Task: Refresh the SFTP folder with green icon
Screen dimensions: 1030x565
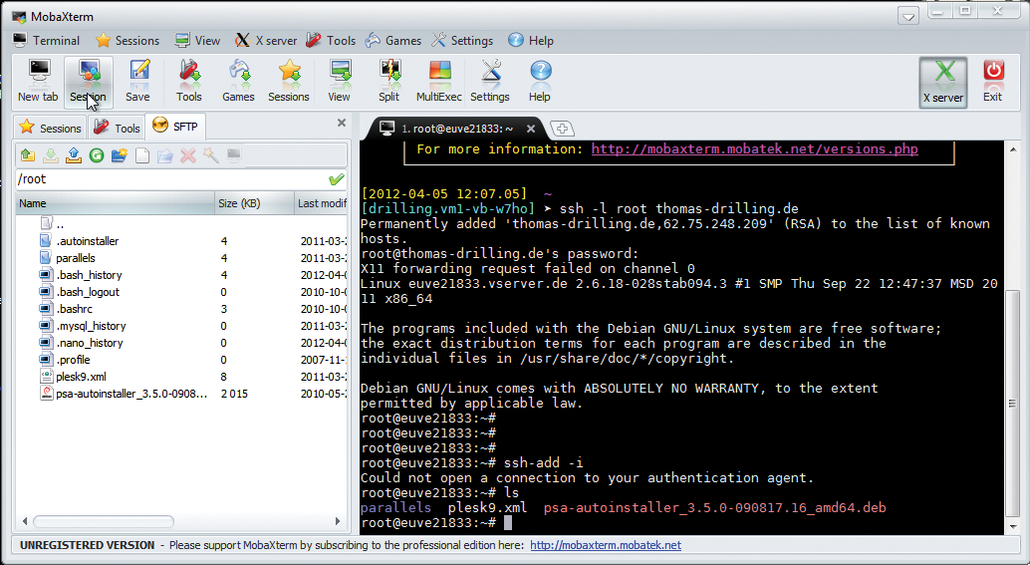Action: (97, 155)
